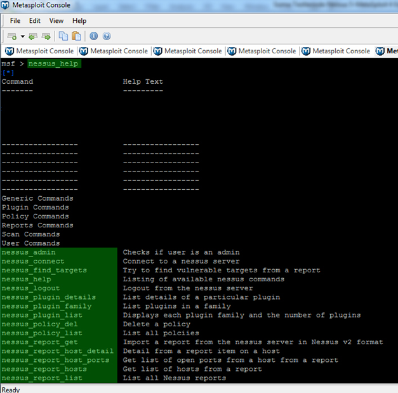This screenshot has width=398, height=393.
Task: Open a new console with the toolbar icon
Action: click(x=11, y=36)
